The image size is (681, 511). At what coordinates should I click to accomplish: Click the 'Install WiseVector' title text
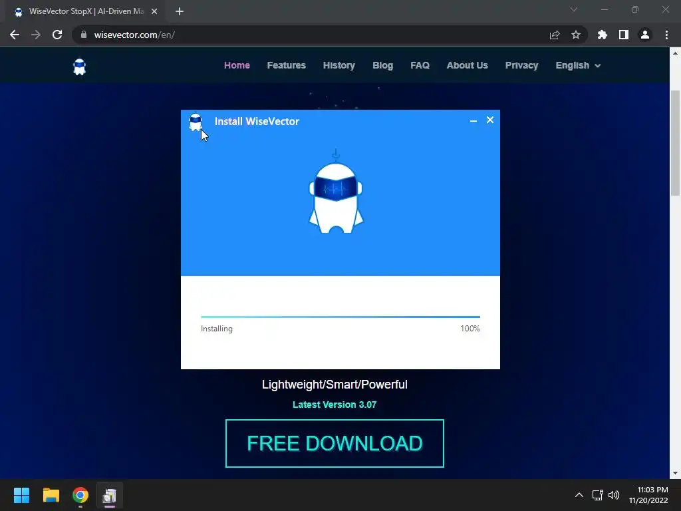tap(257, 121)
